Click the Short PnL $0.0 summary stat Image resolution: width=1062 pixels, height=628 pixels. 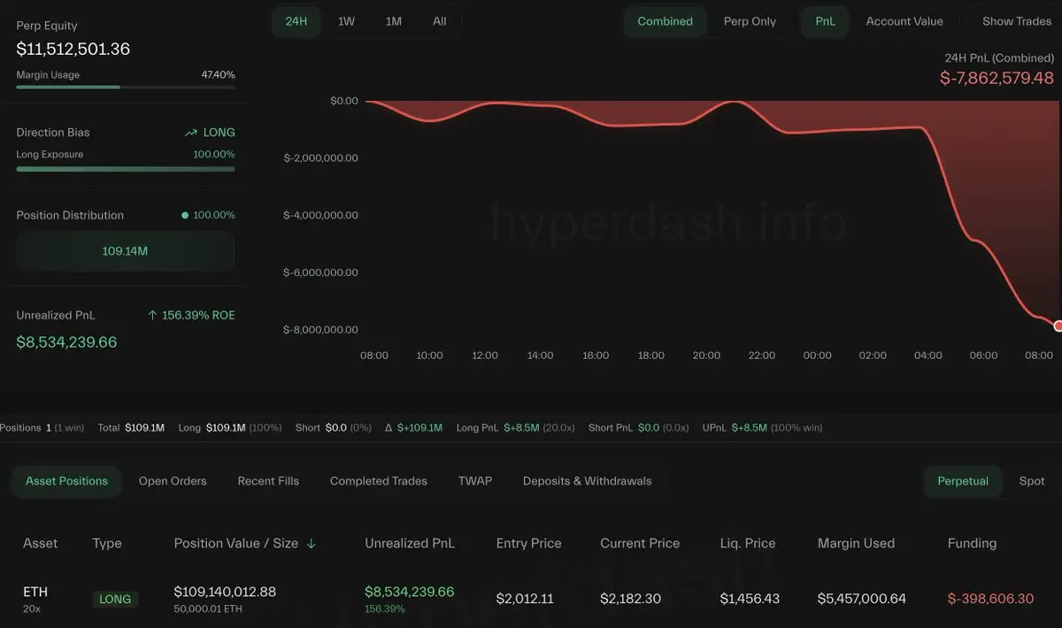click(x=638, y=428)
